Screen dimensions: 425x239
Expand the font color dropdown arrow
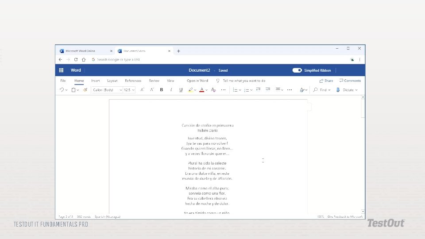click(x=207, y=90)
